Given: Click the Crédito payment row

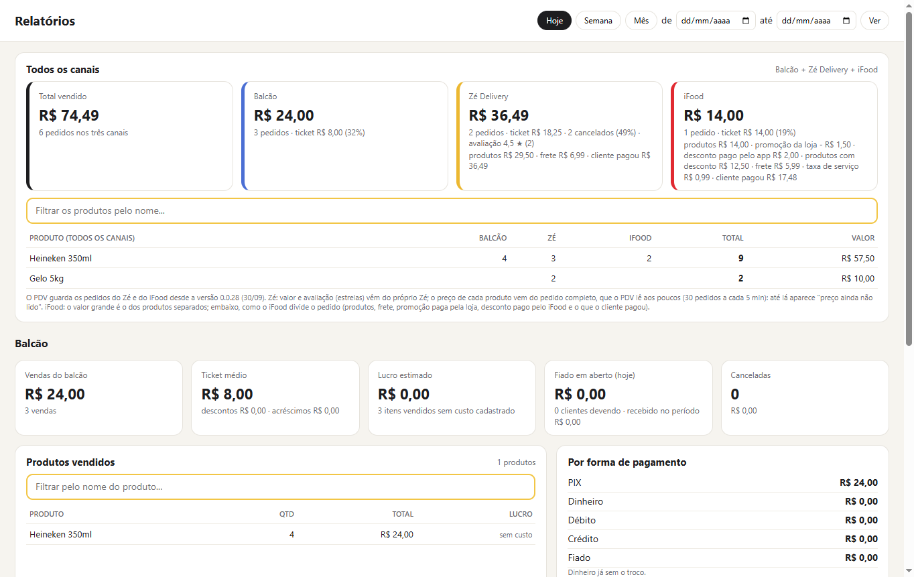Looking at the screenshot, I should (x=723, y=539).
